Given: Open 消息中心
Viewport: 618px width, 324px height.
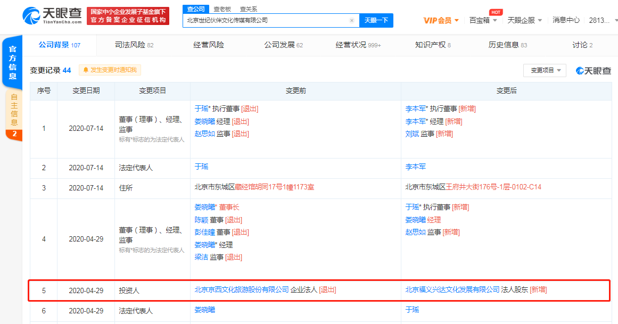Looking at the screenshot, I should pyautogui.click(x=566, y=20).
